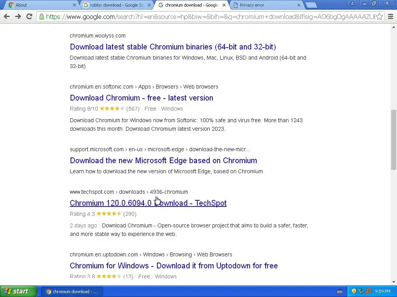Close the roblox download tab
This screenshot has width=397, height=297.
click(x=149, y=5)
